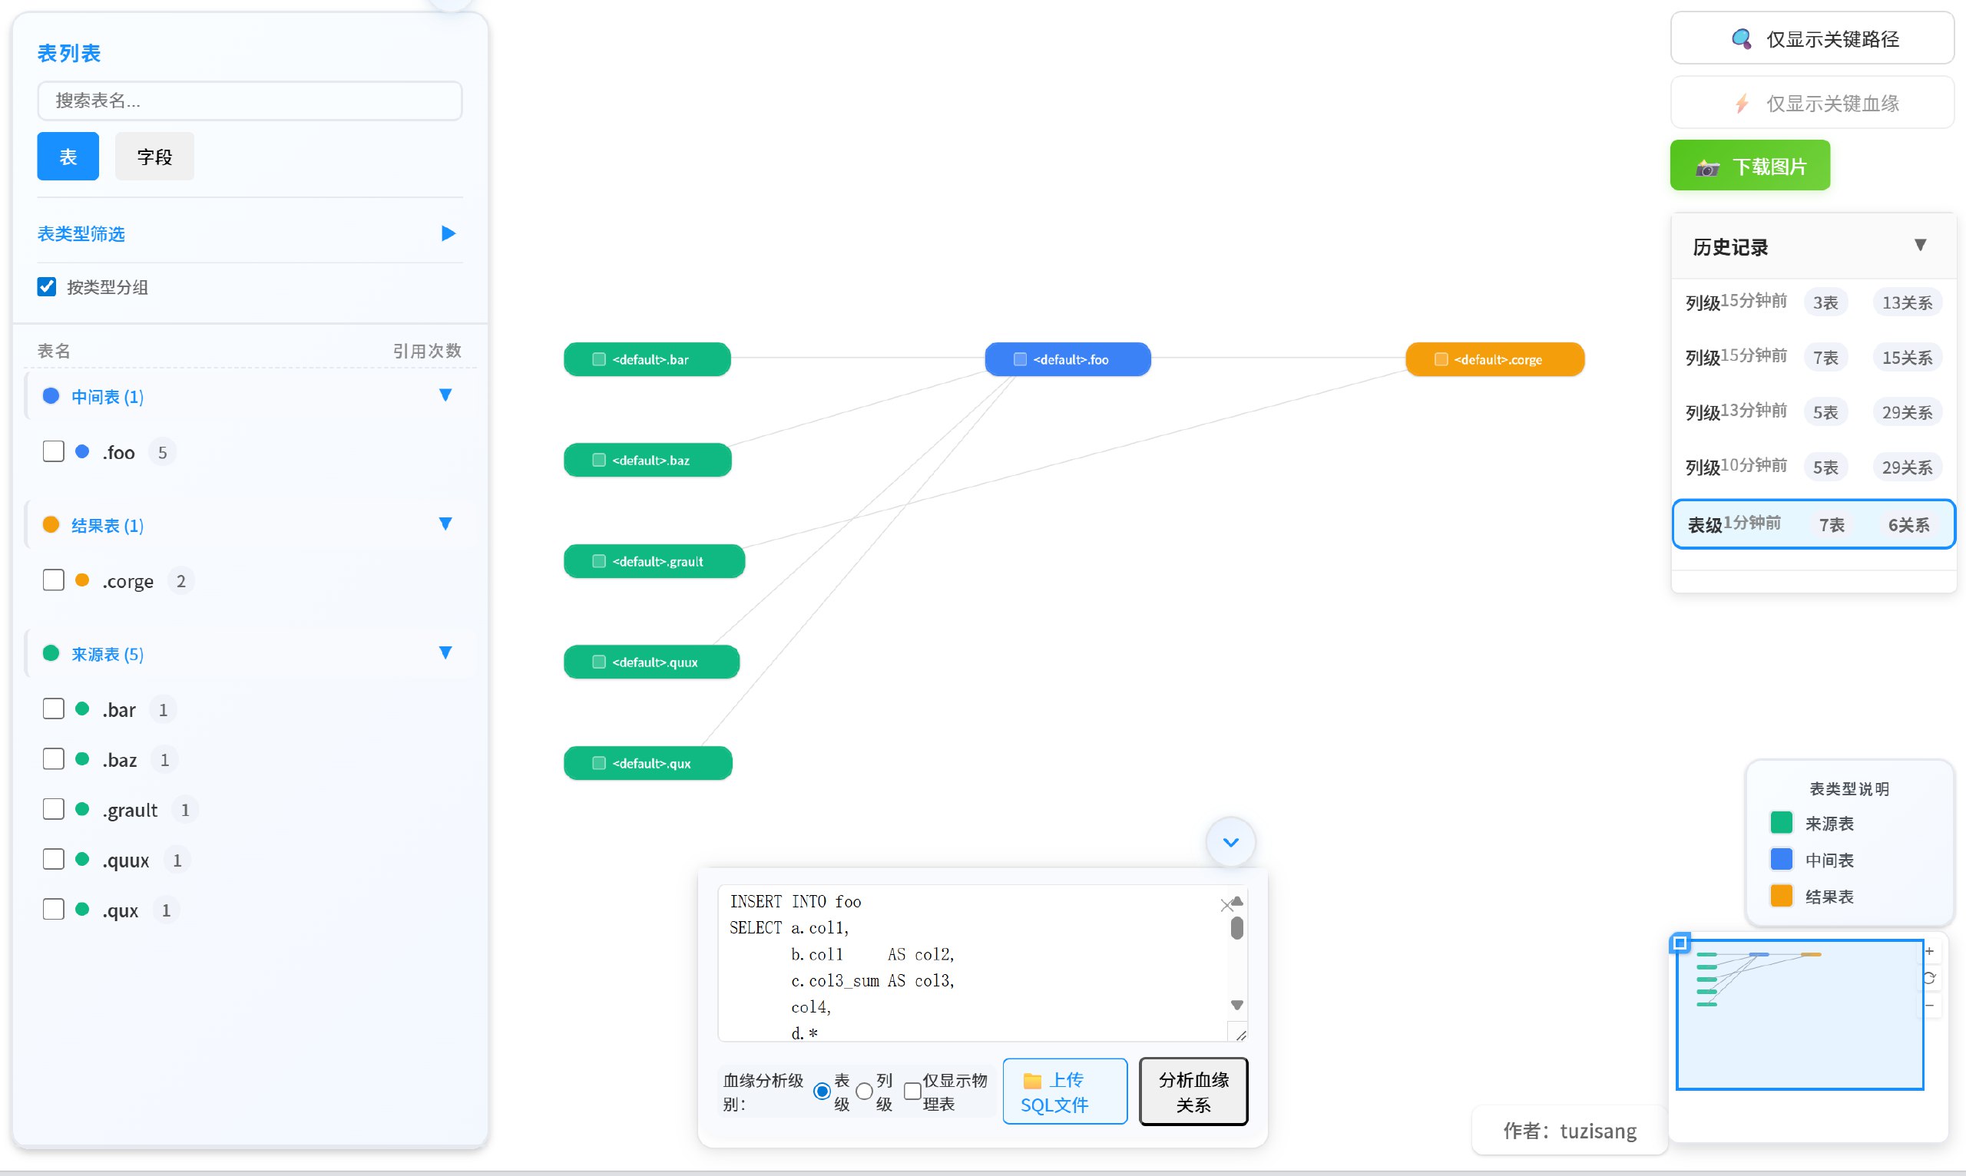Viewport: 1966px width, 1176px height.
Task: Select the 列级 radio button
Action: [x=864, y=1092]
